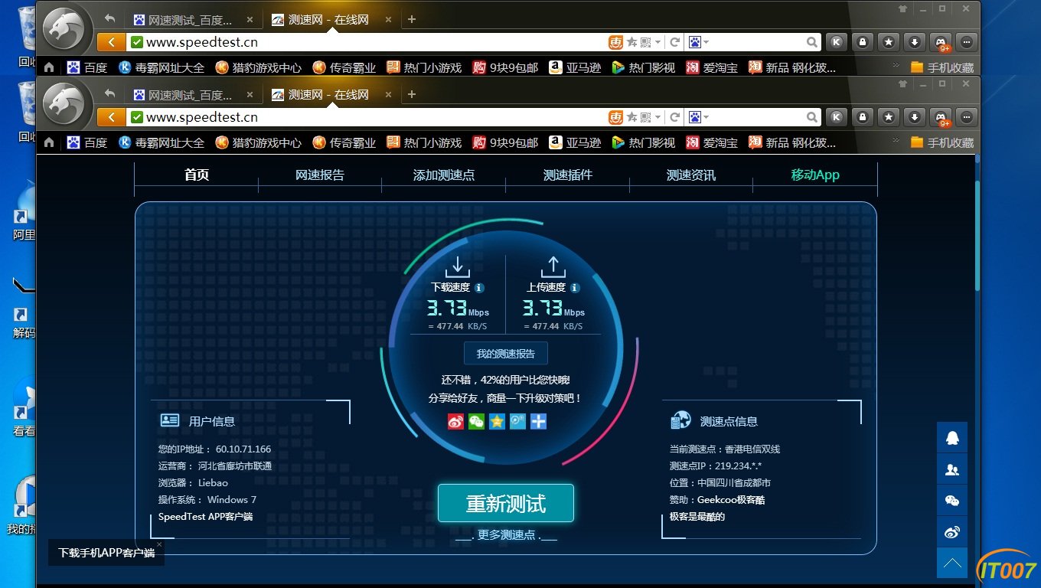Viewport: 1041px width, 588px height.
Task: Open 首页 in site navigation
Action: click(x=197, y=175)
